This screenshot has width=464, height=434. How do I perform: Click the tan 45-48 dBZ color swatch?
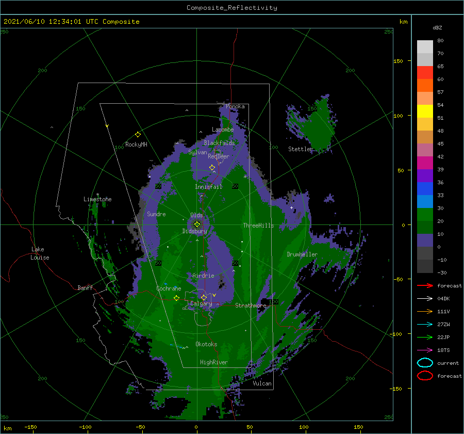(x=425, y=137)
